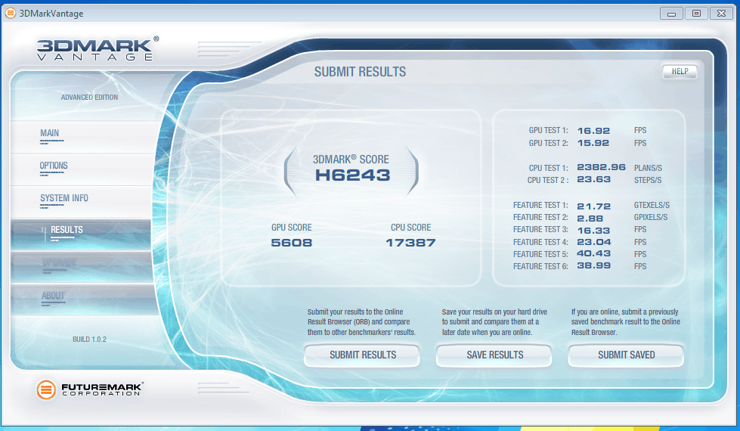Click the GPU Score label
This screenshot has height=431, width=740.
(x=291, y=228)
